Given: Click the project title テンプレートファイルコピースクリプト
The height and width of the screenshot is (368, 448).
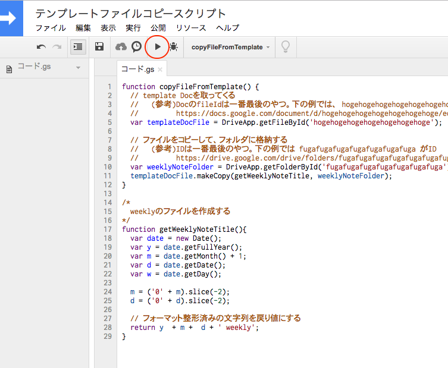Looking at the screenshot, I should coord(130,14).
